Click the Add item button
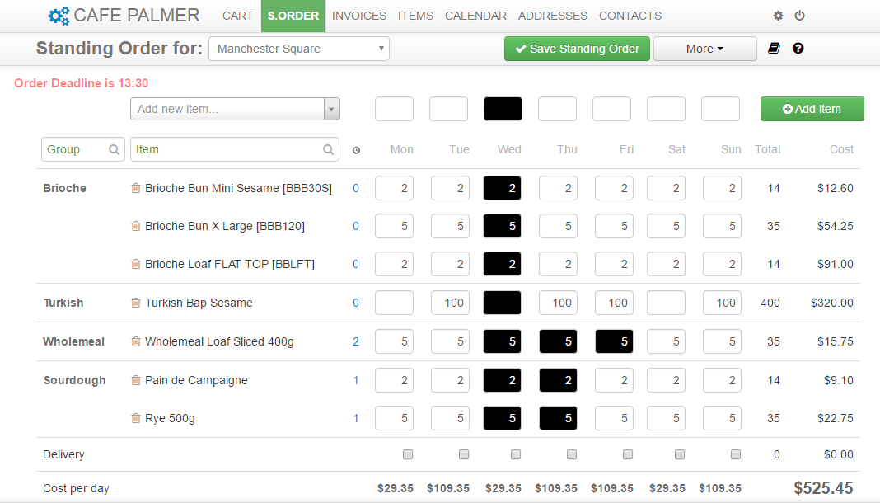This screenshot has height=503, width=880. click(812, 109)
